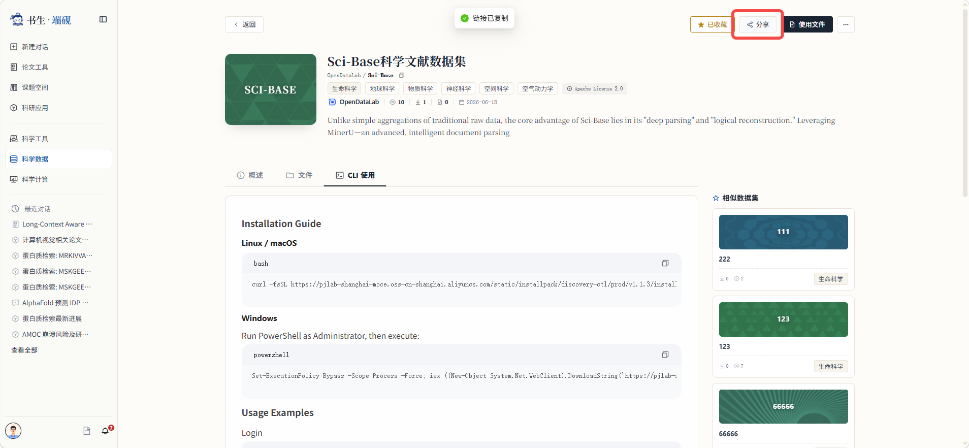969x448 pixels.
Task: Copy the OpenDataLab / Sci-Base path
Action: 402,75
